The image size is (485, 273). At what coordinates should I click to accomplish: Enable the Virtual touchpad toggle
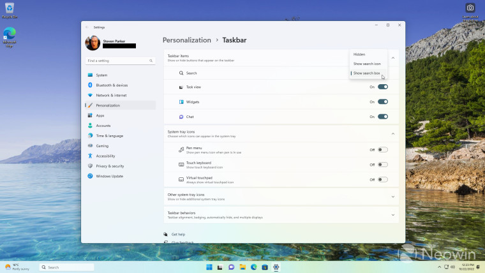point(383,179)
